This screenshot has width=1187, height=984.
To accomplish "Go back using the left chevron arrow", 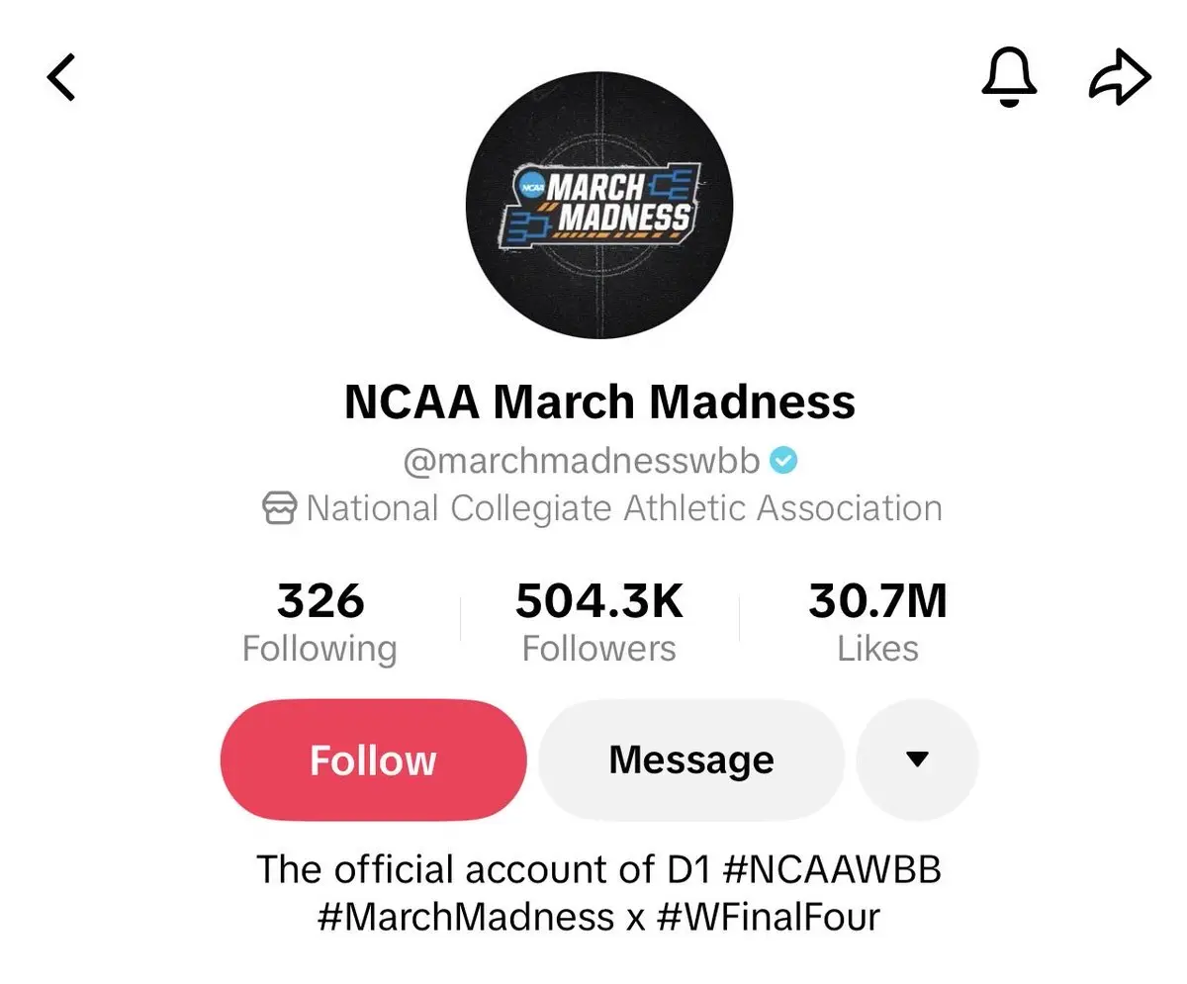I will [61, 77].
